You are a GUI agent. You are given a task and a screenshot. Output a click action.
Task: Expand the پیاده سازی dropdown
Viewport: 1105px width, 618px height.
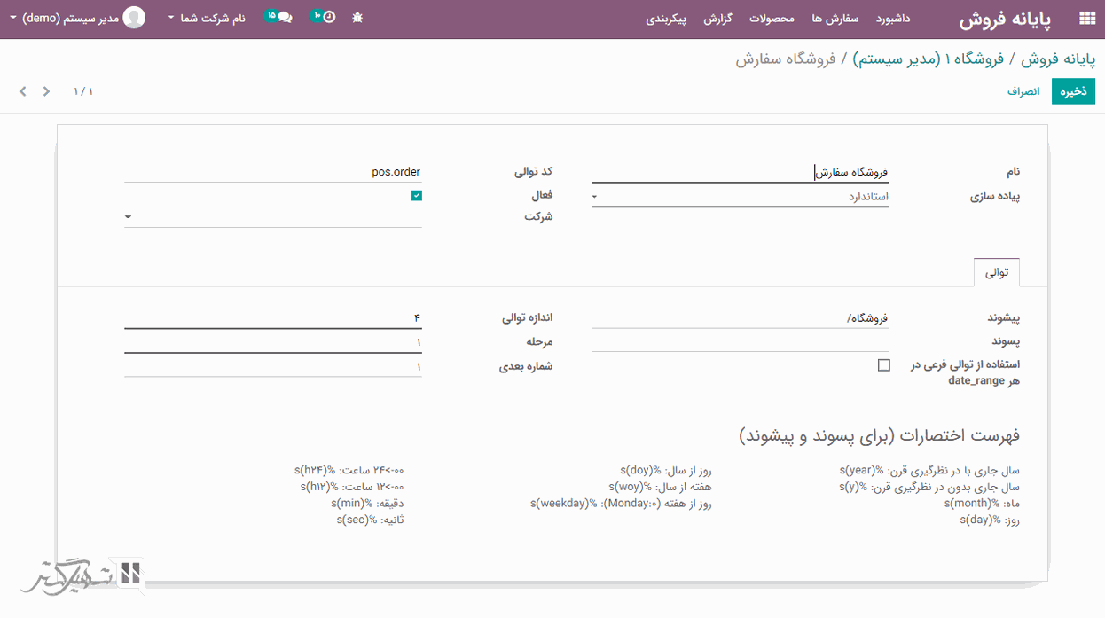coord(740,197)
